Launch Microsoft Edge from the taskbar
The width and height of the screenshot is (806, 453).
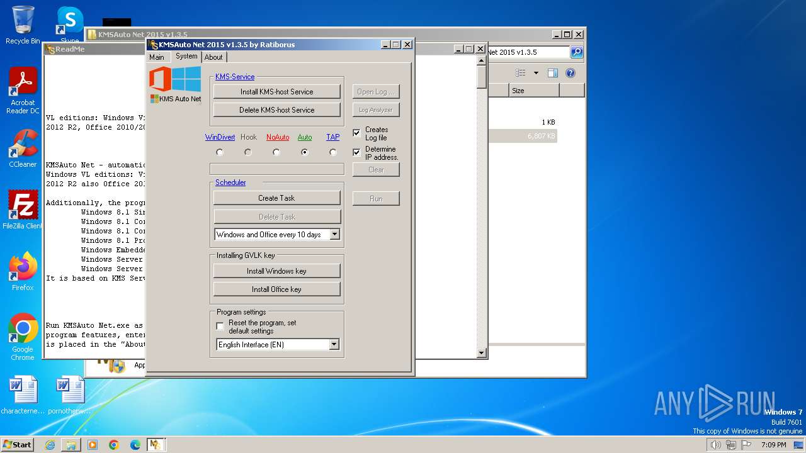(x=135, y=445)
